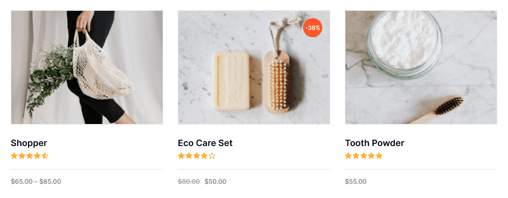Click the $65.00 – $85.00 price range
Viewport: 508px width, 198px height.
36,181
